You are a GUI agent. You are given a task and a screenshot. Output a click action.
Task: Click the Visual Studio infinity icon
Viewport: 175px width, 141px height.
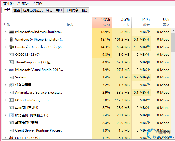pos(11,70)
